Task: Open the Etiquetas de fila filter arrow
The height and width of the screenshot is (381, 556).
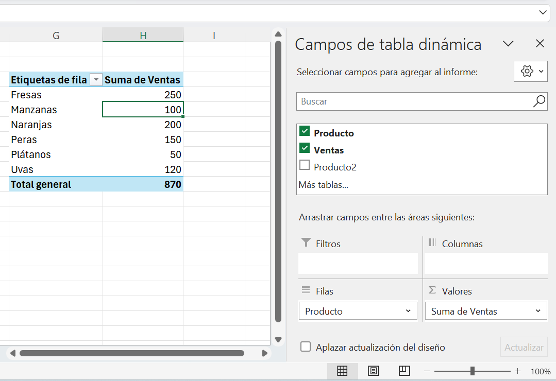Action: click(x=96, y=80)
